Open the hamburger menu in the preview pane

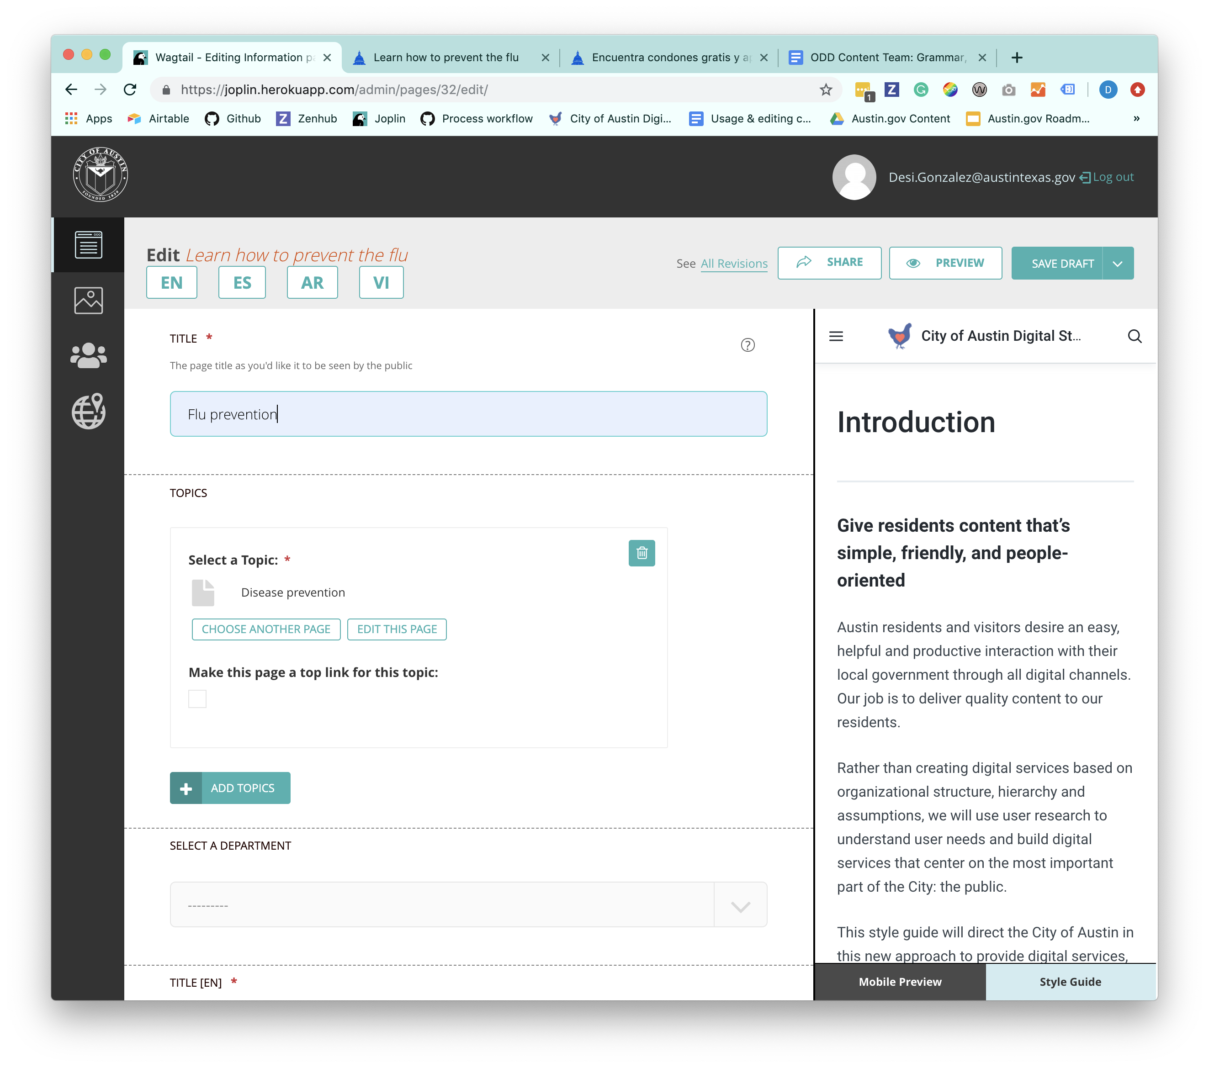pyautogui.click(x=836, y=336)
